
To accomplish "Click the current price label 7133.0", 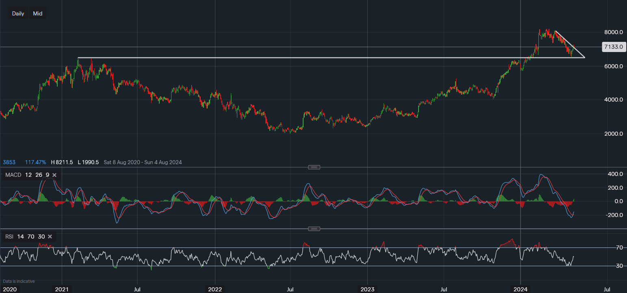I will tap(614, 47).
